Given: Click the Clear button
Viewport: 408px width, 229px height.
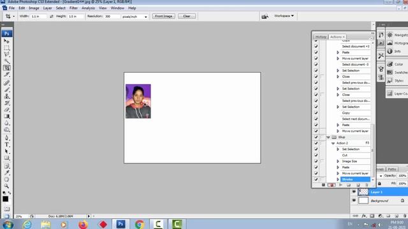Looking at the screenshot, I should click(x=187, y=16).
